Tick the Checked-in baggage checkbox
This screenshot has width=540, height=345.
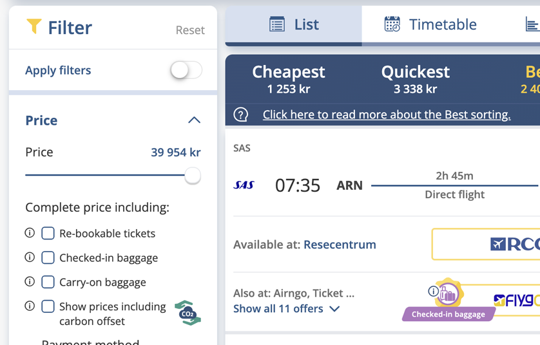click(x=48, y=257)
